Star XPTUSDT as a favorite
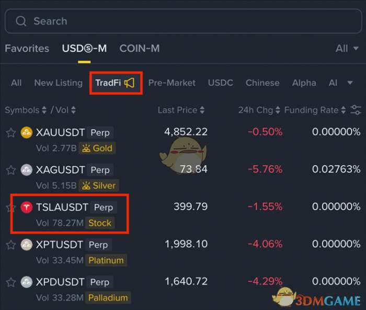Viewport: 366px width, 310px height. pos(11,245)
